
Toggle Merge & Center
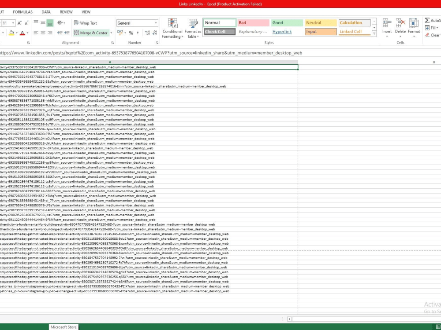[91, 33]
